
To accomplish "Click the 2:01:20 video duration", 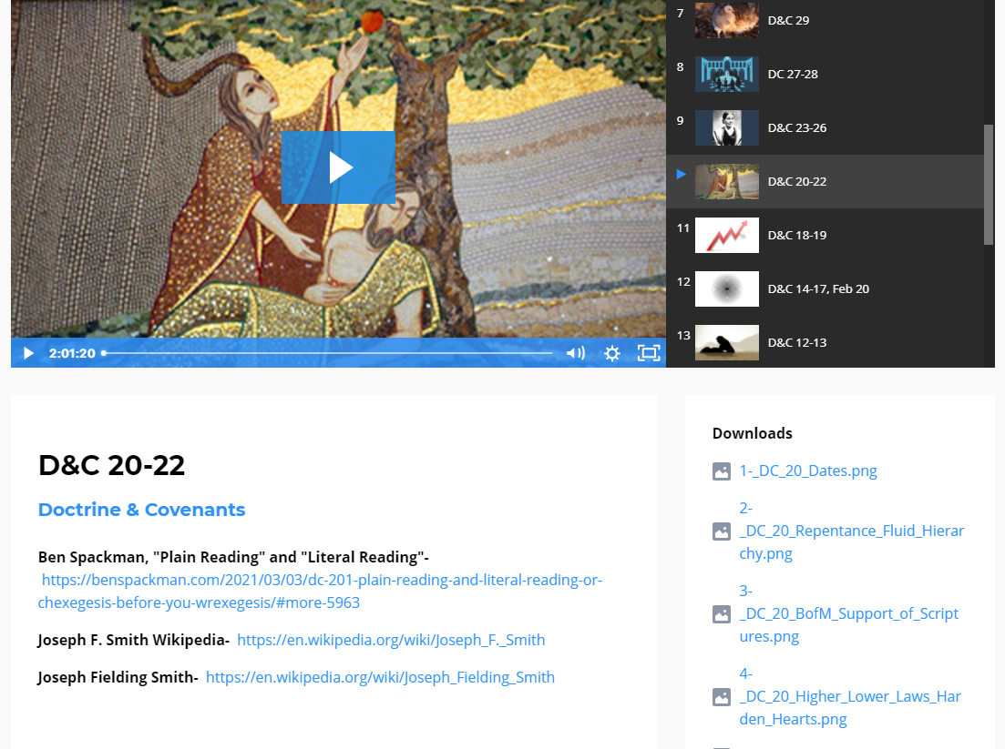I will pos(72,353).
